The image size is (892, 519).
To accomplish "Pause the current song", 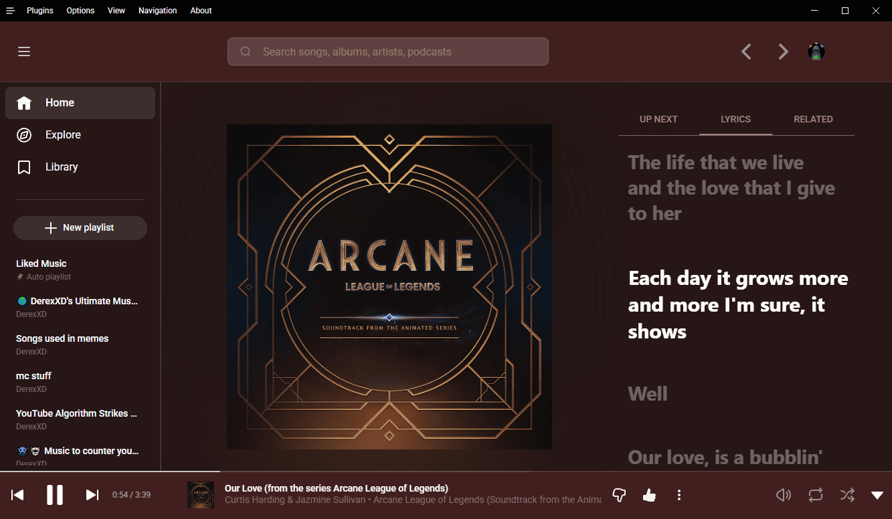I will point(54,495).
